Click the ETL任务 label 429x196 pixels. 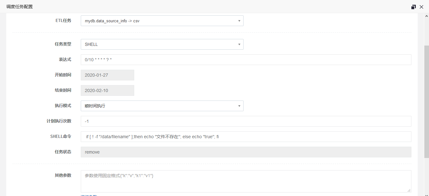[63, 20]
